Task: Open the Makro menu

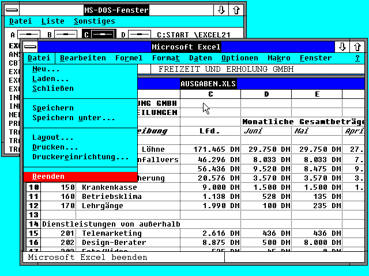Action: pyautogui.click(x=279, y=58)
